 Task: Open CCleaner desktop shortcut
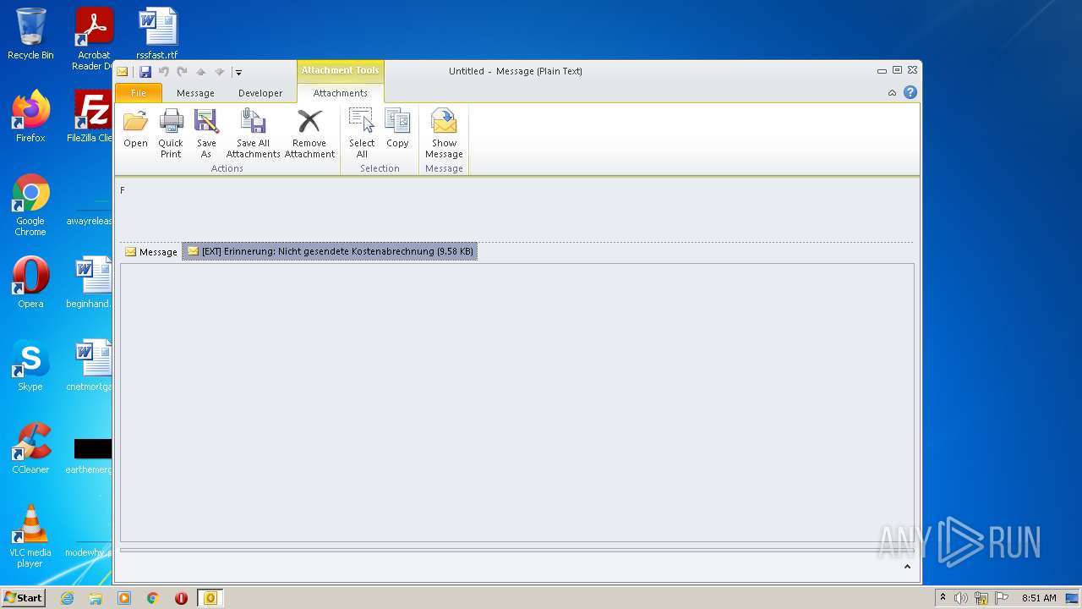coord(30,448)
